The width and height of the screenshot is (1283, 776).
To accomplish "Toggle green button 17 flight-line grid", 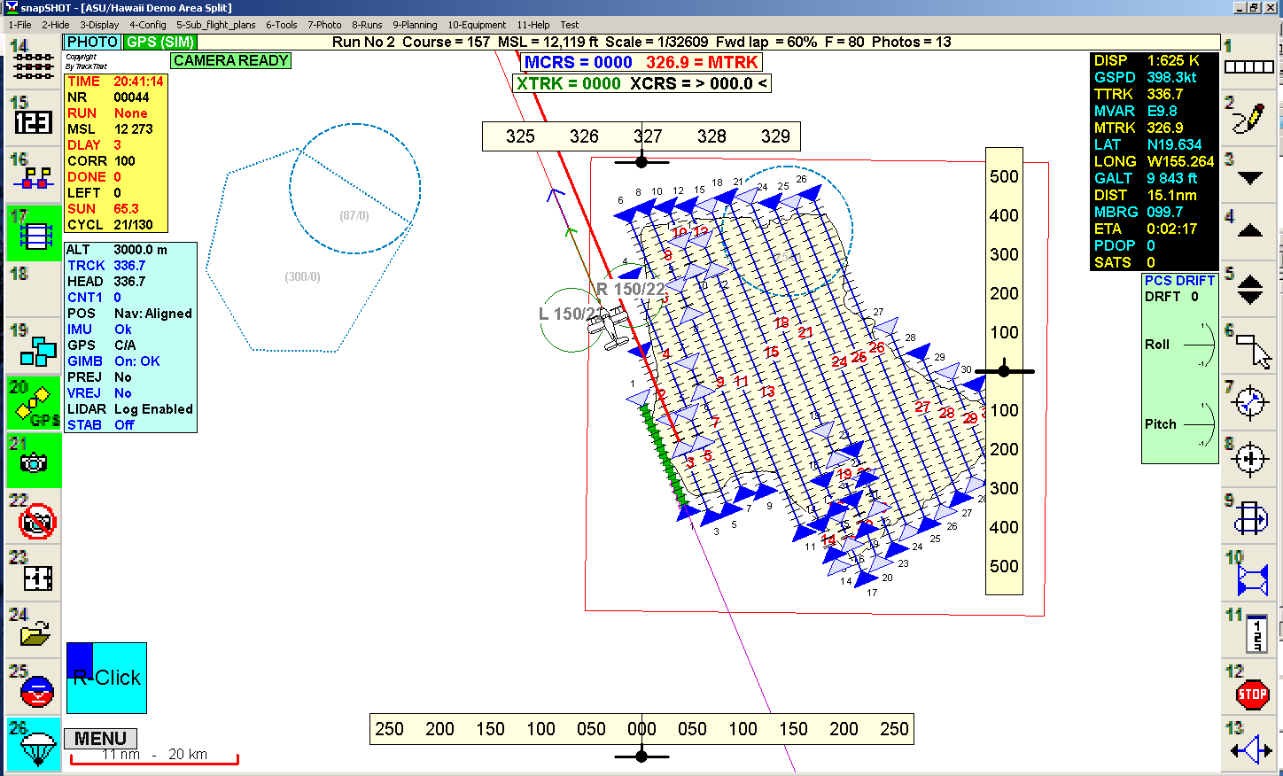I will tap(34, 232).
